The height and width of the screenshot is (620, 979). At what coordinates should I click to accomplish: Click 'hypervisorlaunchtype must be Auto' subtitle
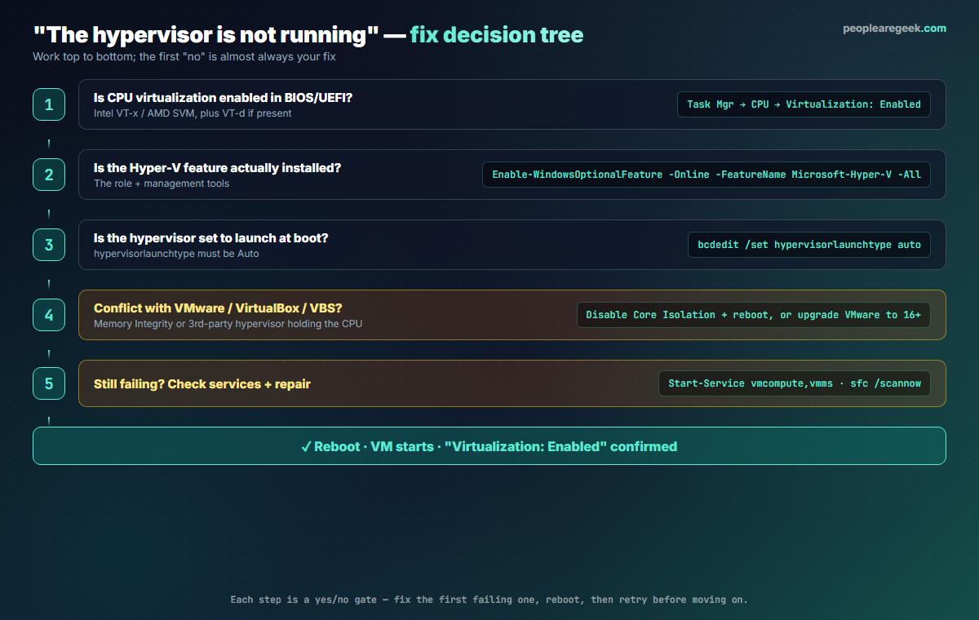tap(176, 254)
